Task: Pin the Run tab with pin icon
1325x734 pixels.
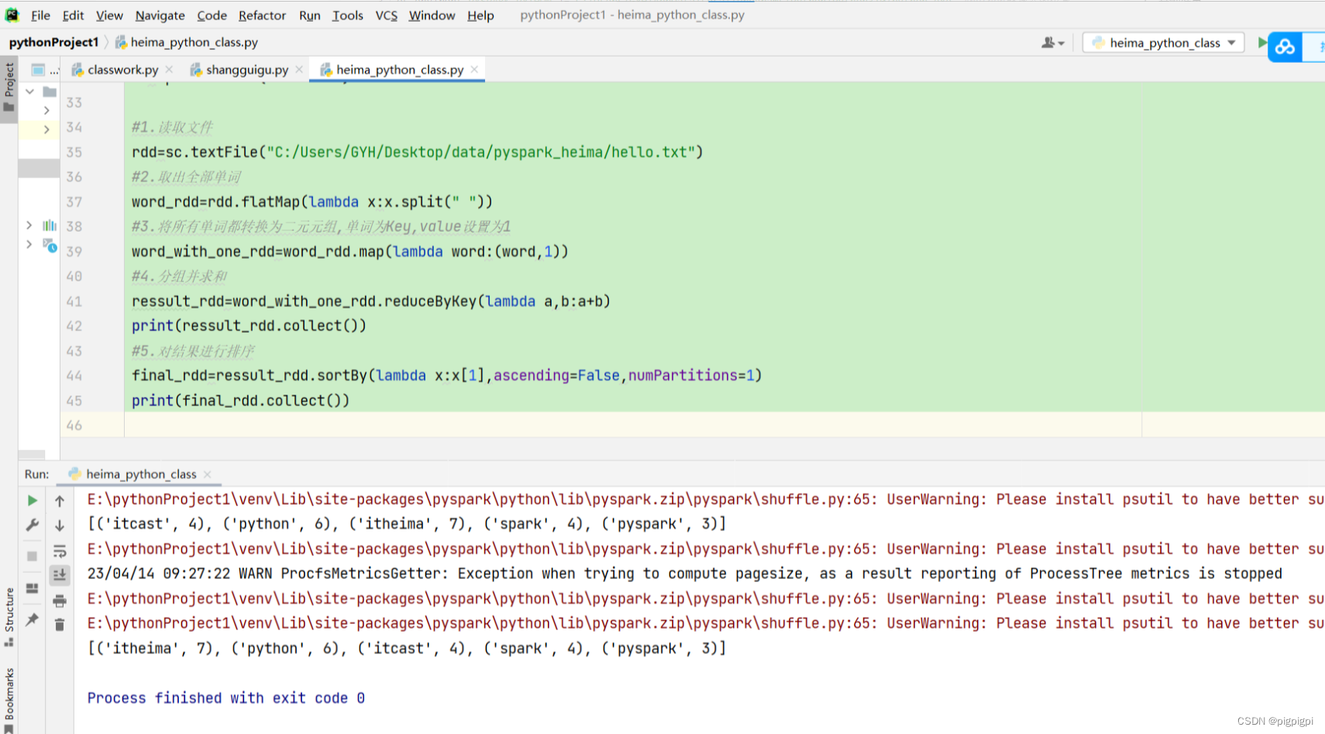Action: [x=32, y=619]
